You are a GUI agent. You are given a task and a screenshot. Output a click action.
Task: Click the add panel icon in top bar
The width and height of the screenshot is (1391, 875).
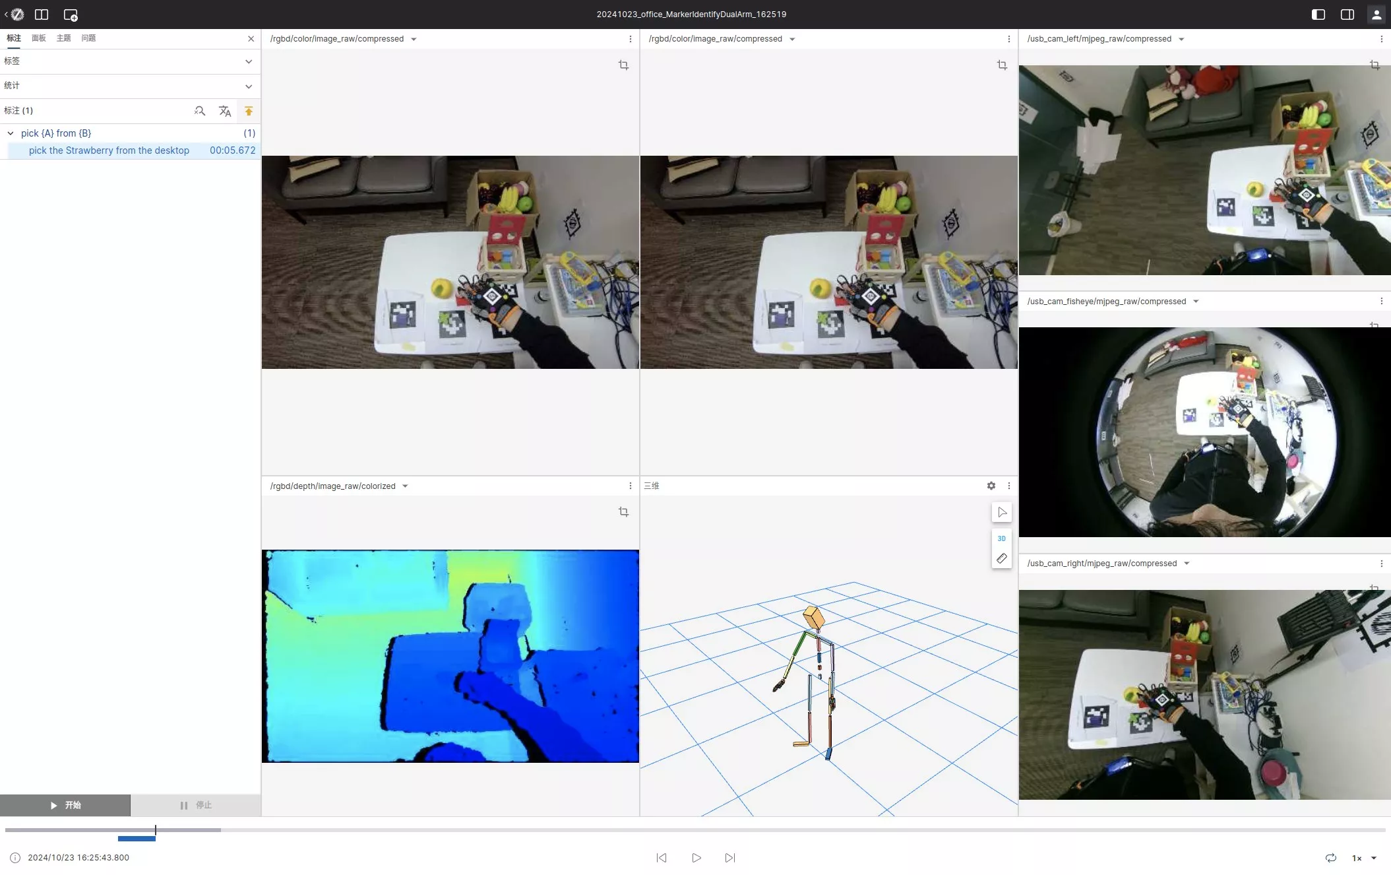(x=71, y=15)
